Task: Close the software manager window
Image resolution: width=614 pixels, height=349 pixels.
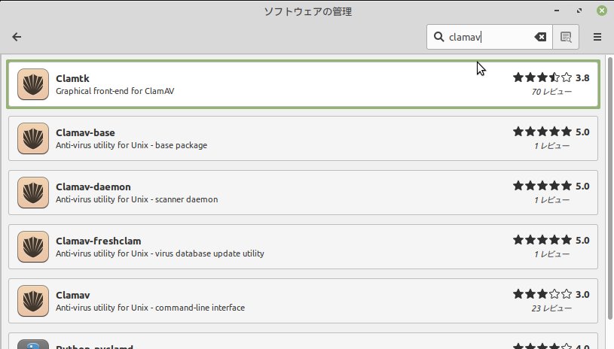Action: click(x=601, y=11)
